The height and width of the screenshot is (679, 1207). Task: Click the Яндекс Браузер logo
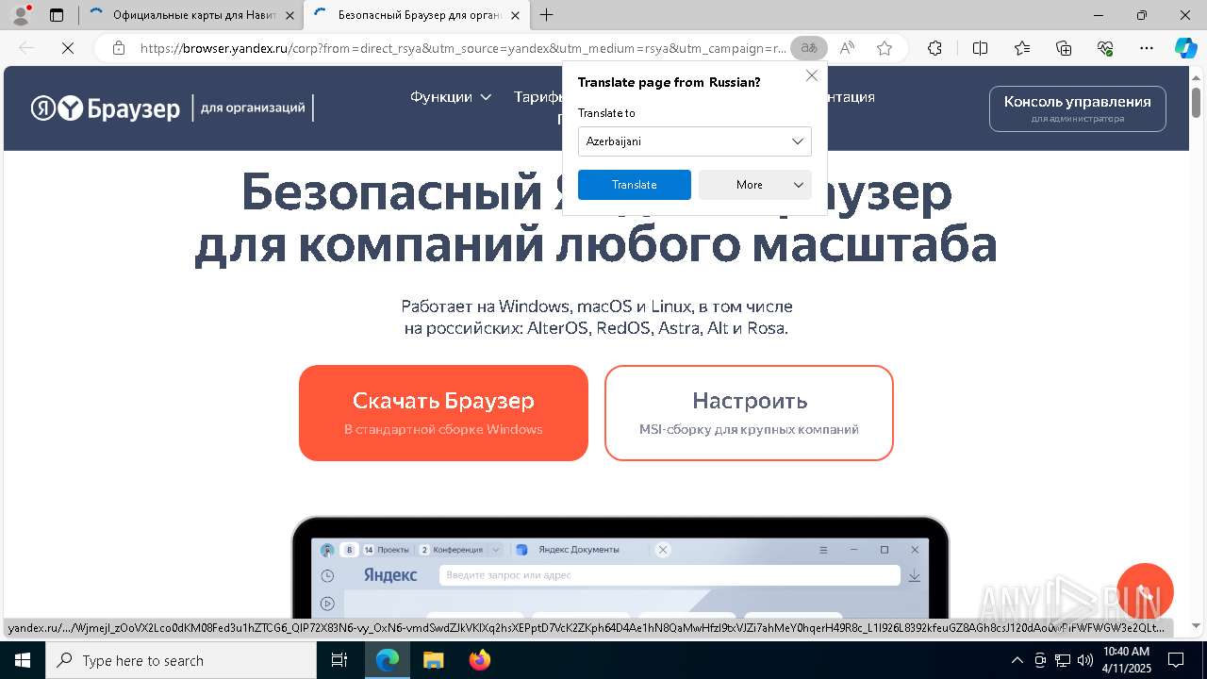(x=106, y=108)
